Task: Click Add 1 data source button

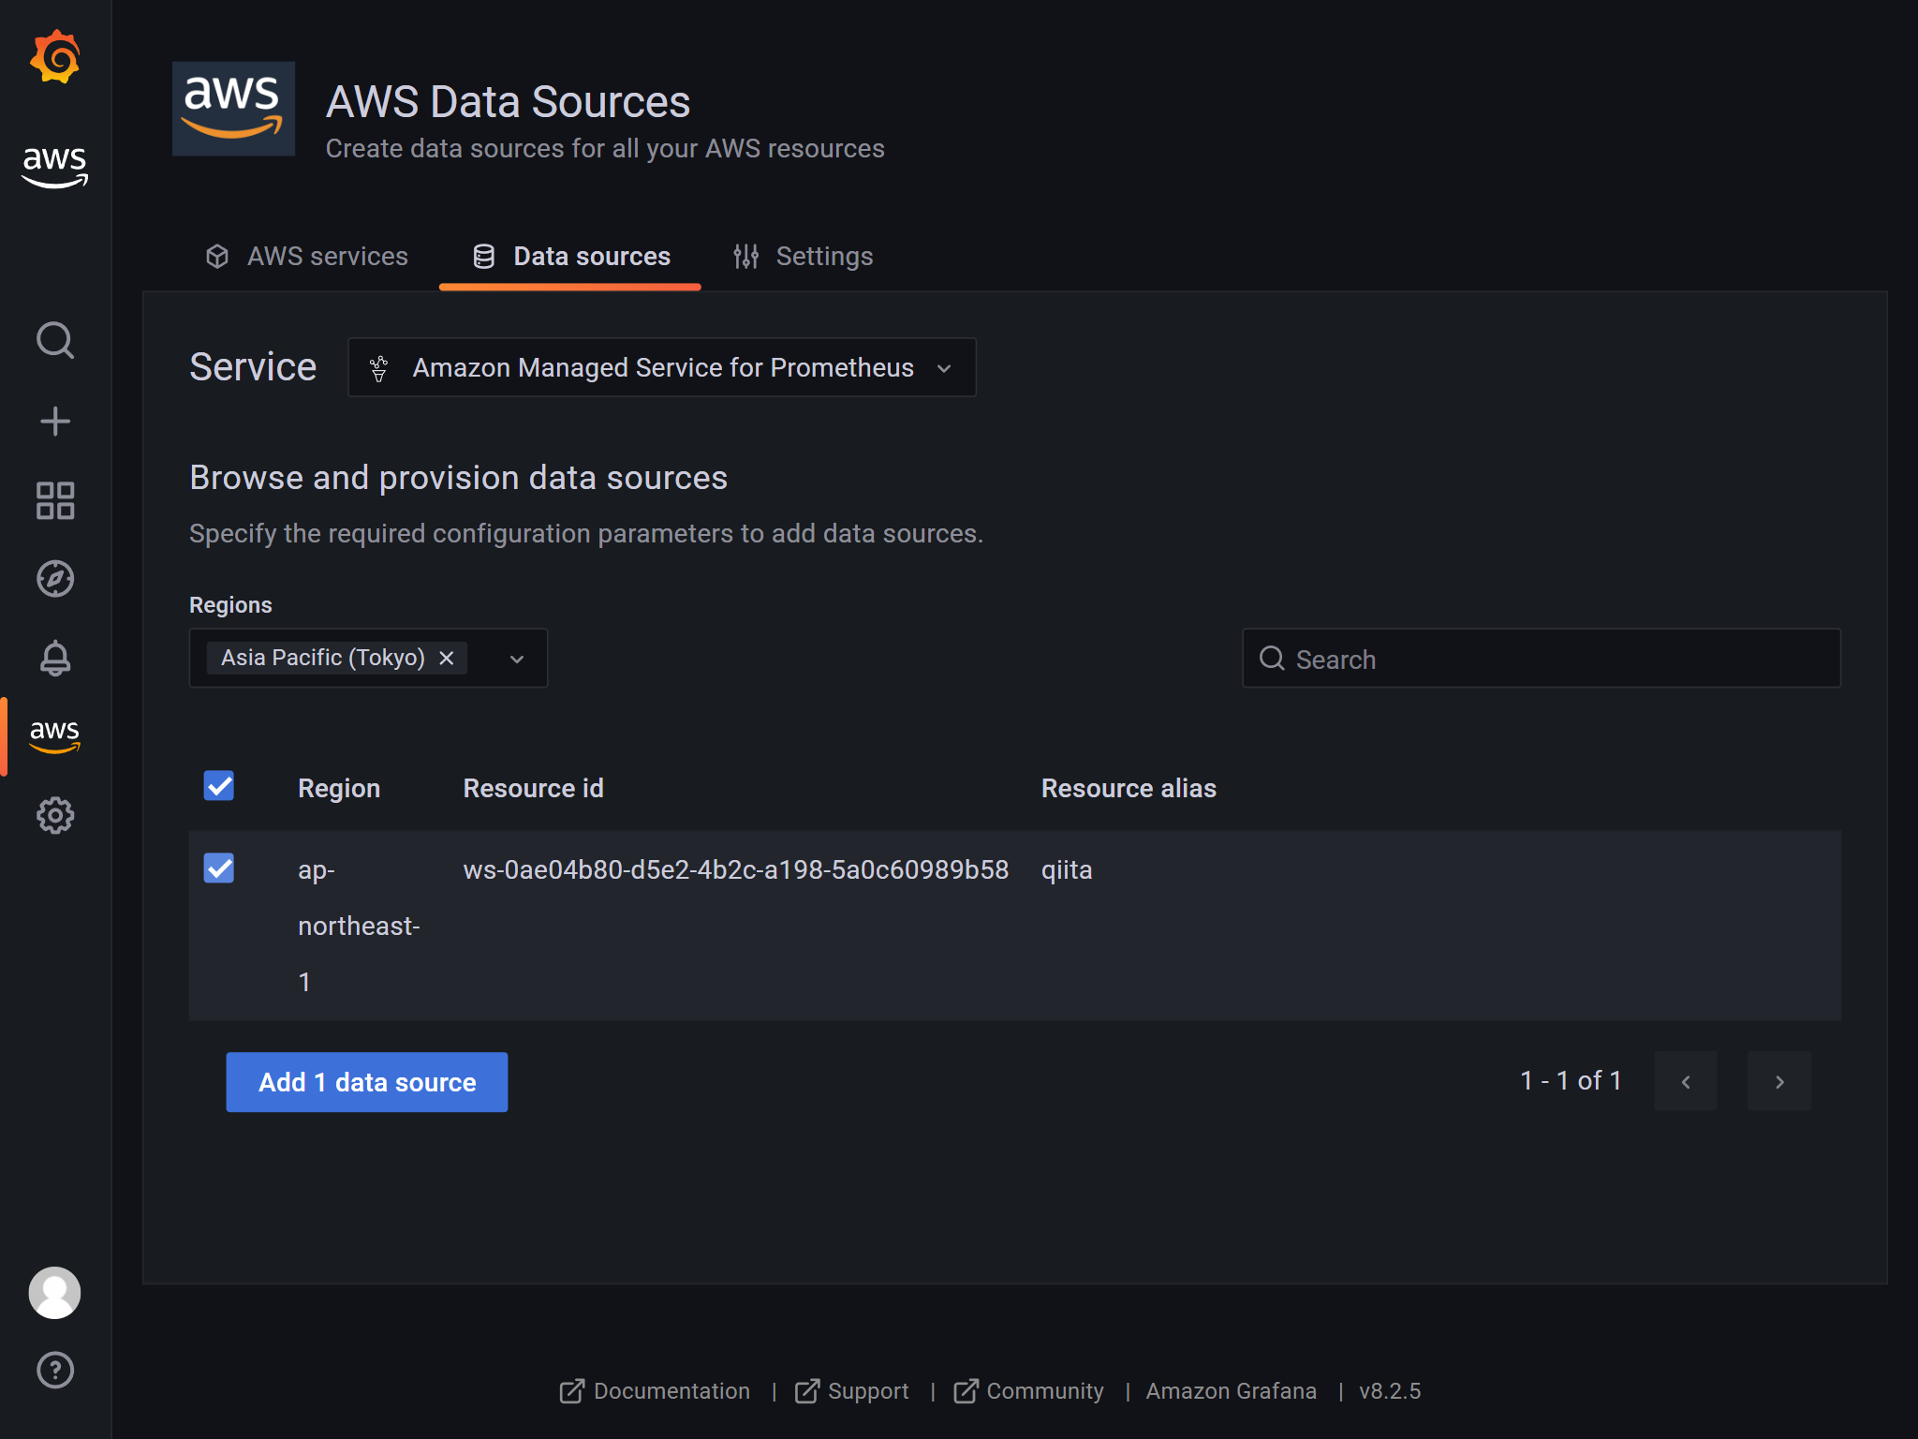Action: pos(366,1082)
